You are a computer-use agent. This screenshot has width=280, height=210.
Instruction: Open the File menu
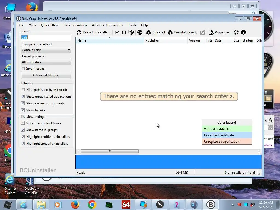tap(21, 25)
